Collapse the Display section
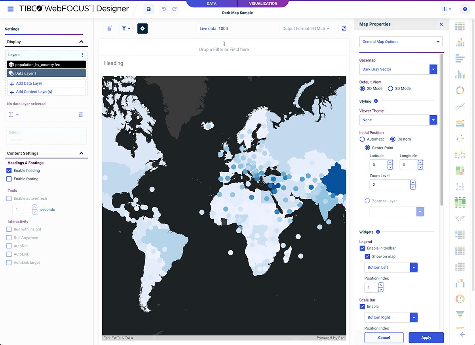 click(x=81, y=41)
